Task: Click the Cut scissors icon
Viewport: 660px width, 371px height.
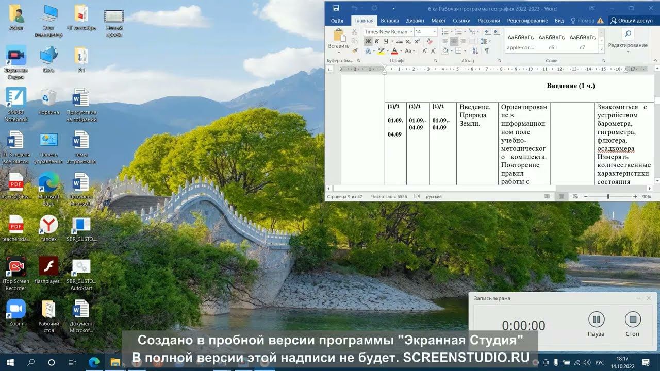Action: tap(354, 32)
